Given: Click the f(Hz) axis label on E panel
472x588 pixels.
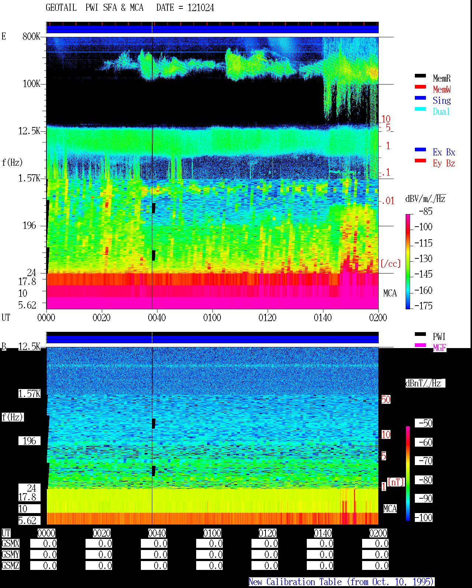Looking at the screenshot, I should 12,162.
